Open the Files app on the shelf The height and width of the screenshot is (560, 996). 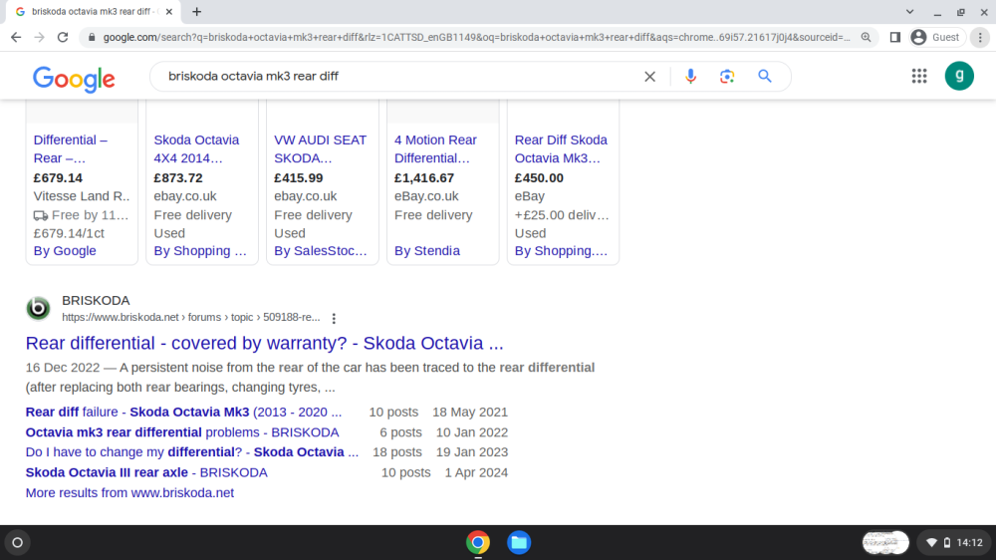tap(519, 543)
